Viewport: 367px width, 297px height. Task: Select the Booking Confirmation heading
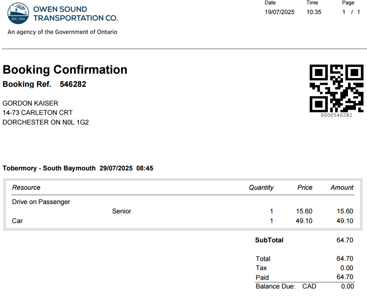(x=65, y=70)
